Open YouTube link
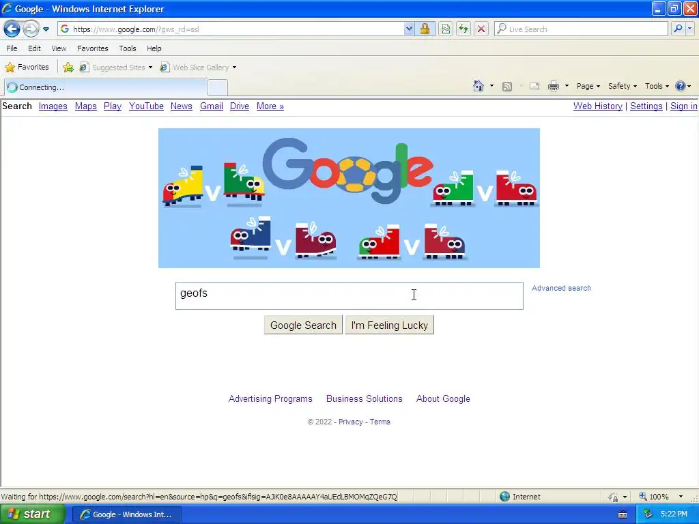This screenshot has width=699, height=524. 146,106
